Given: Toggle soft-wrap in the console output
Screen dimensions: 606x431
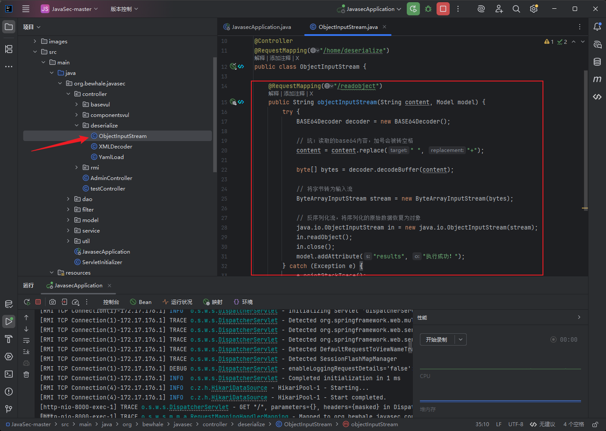Looking at the screenshot, I should pyautogui.click(x=26, y=340).
